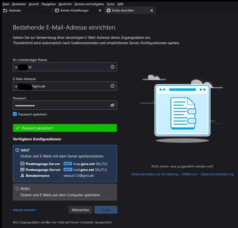
Task: Click the Benutzername user icon
Action: pos(22,175)
